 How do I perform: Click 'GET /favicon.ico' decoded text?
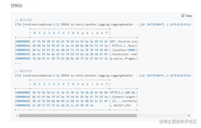click(123, 42)
